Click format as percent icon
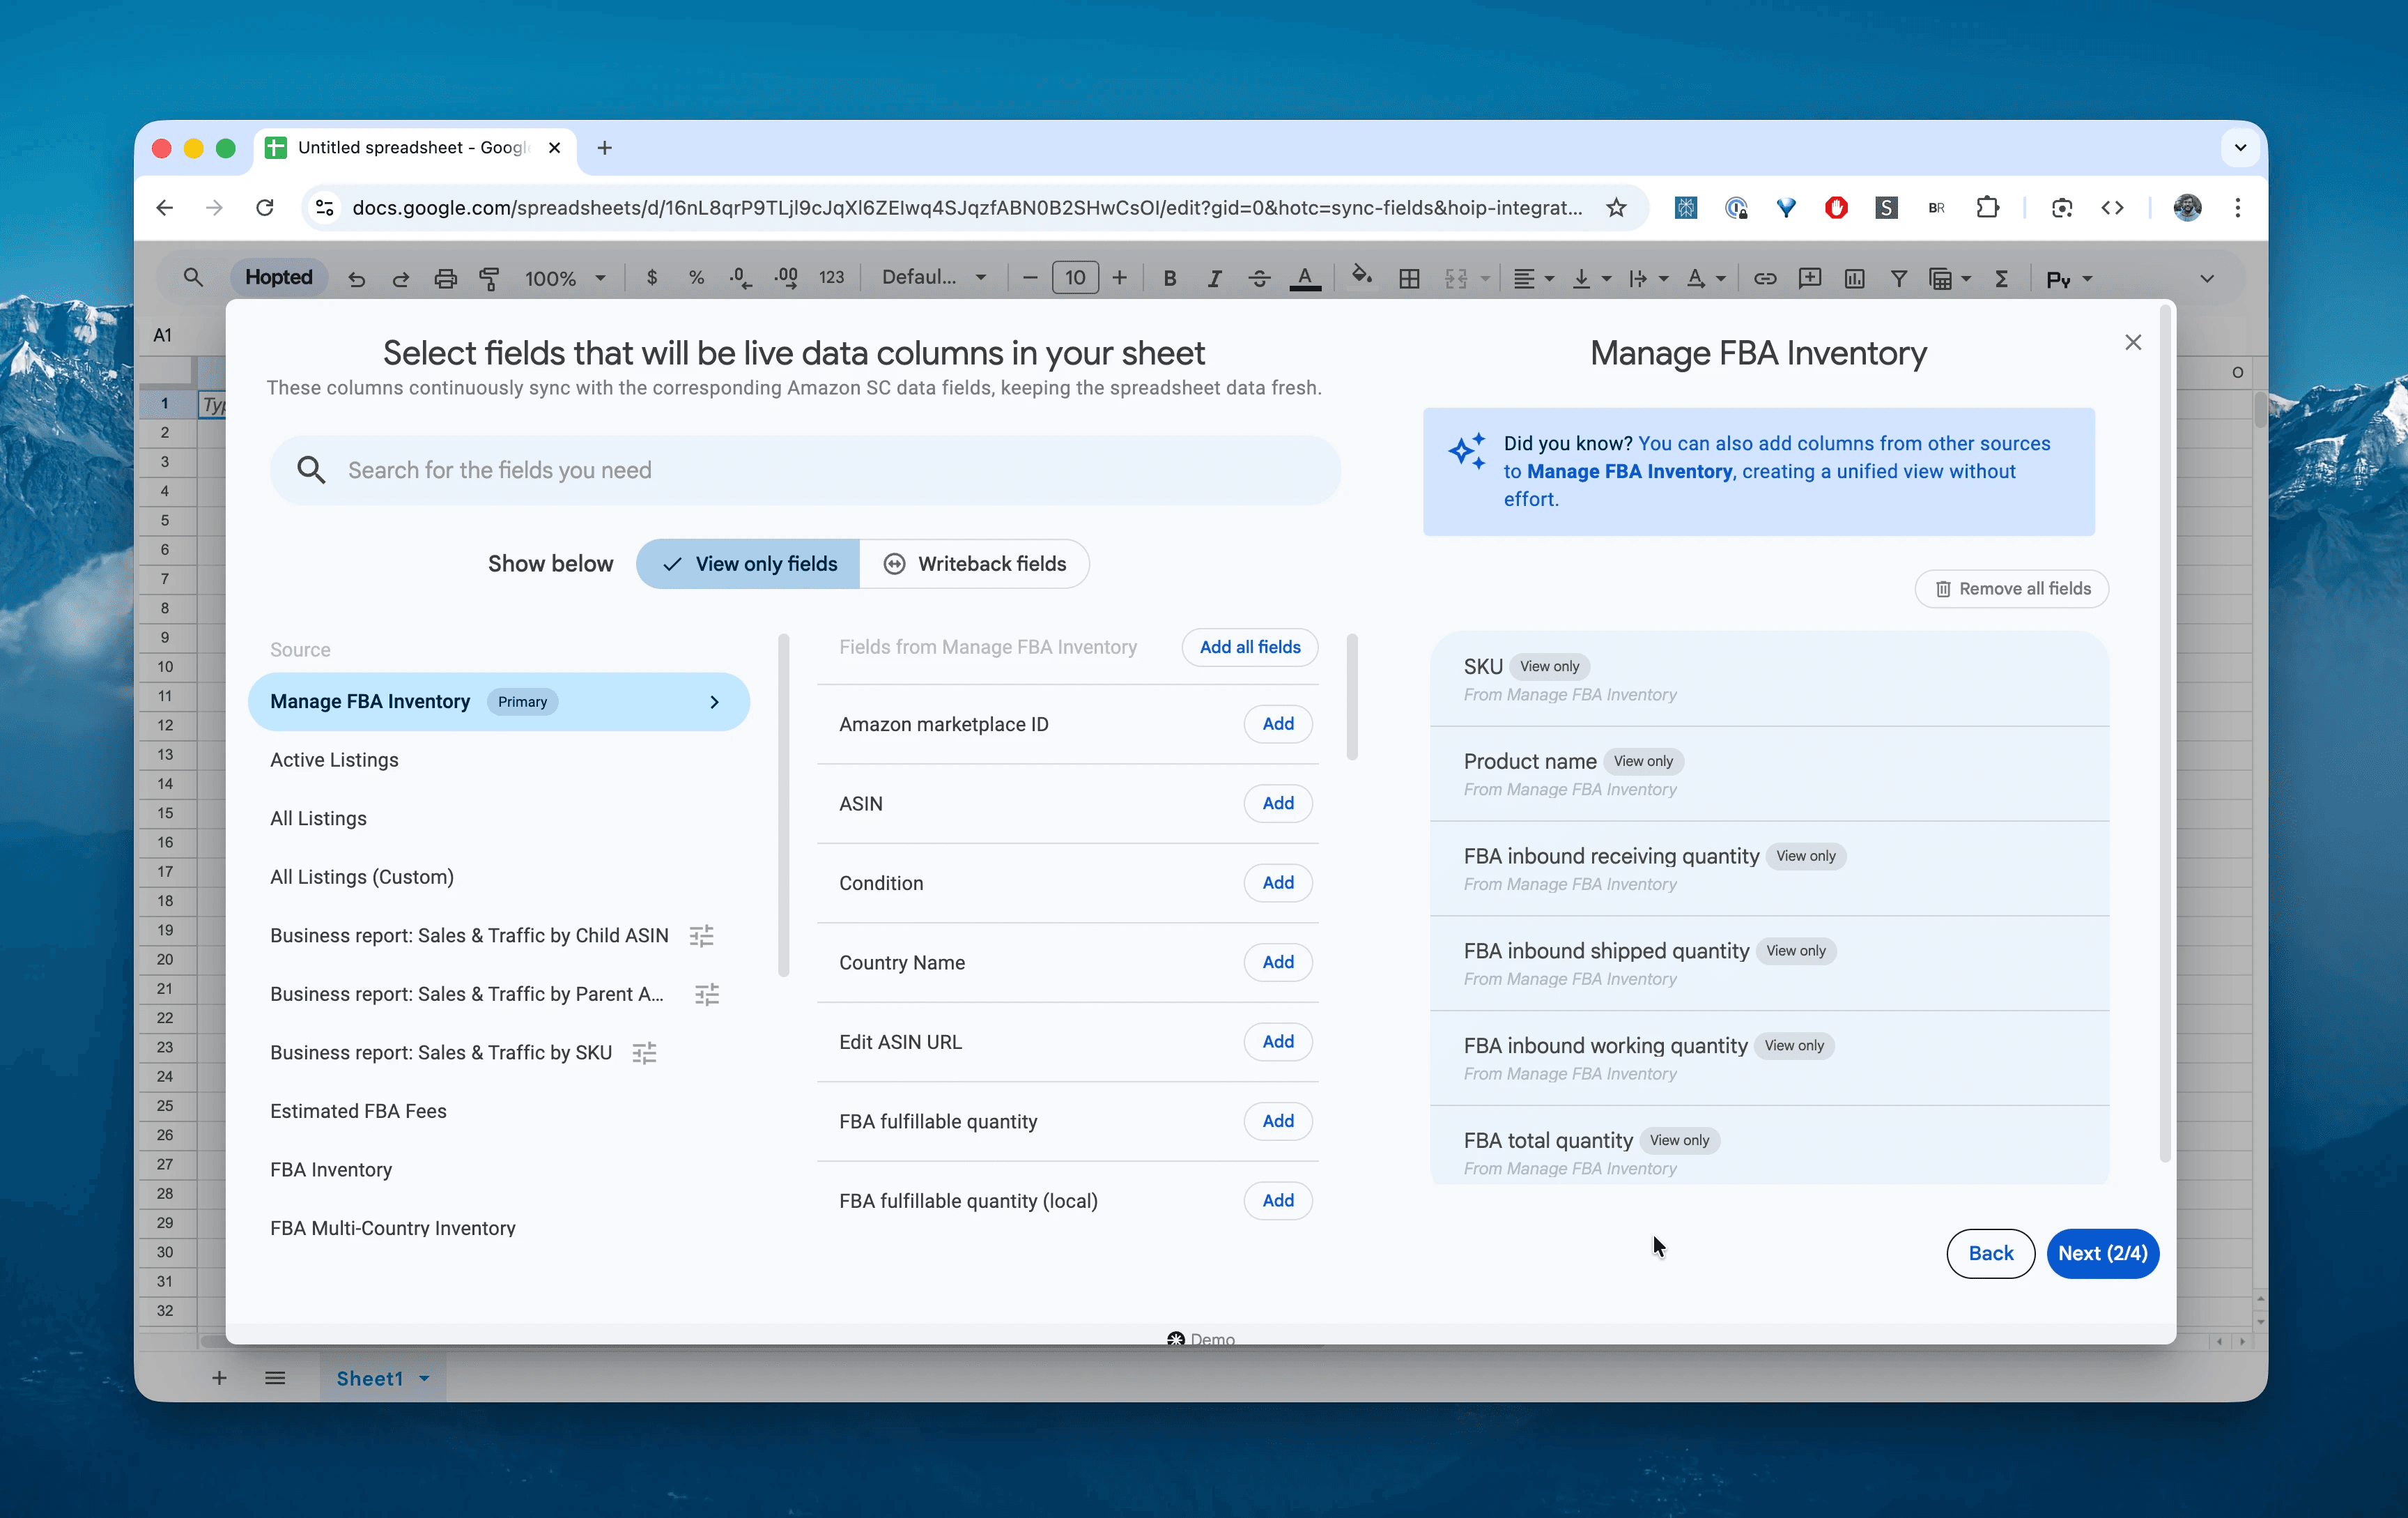 click(696, 278)
